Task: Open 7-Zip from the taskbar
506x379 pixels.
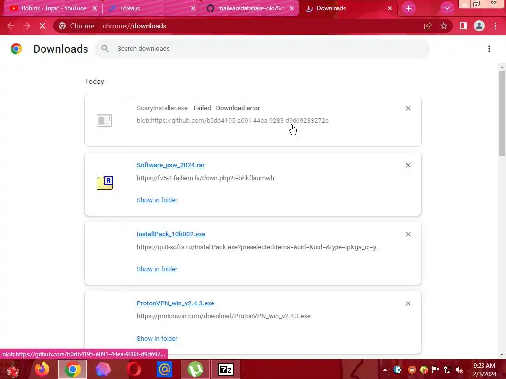Action: 226,369
